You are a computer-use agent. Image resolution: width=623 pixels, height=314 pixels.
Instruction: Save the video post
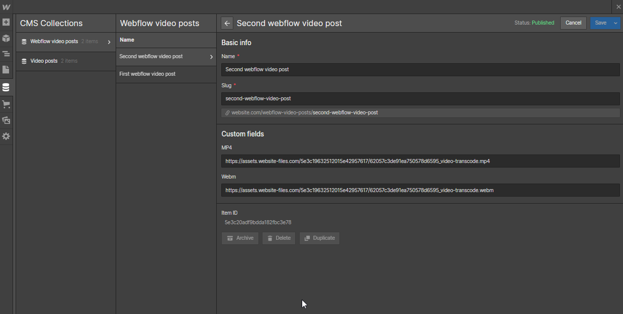click(x=601, y=23)
